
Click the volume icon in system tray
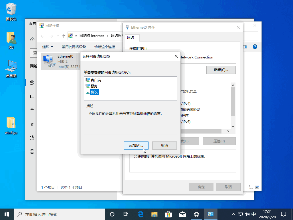[x=247, y=214]
